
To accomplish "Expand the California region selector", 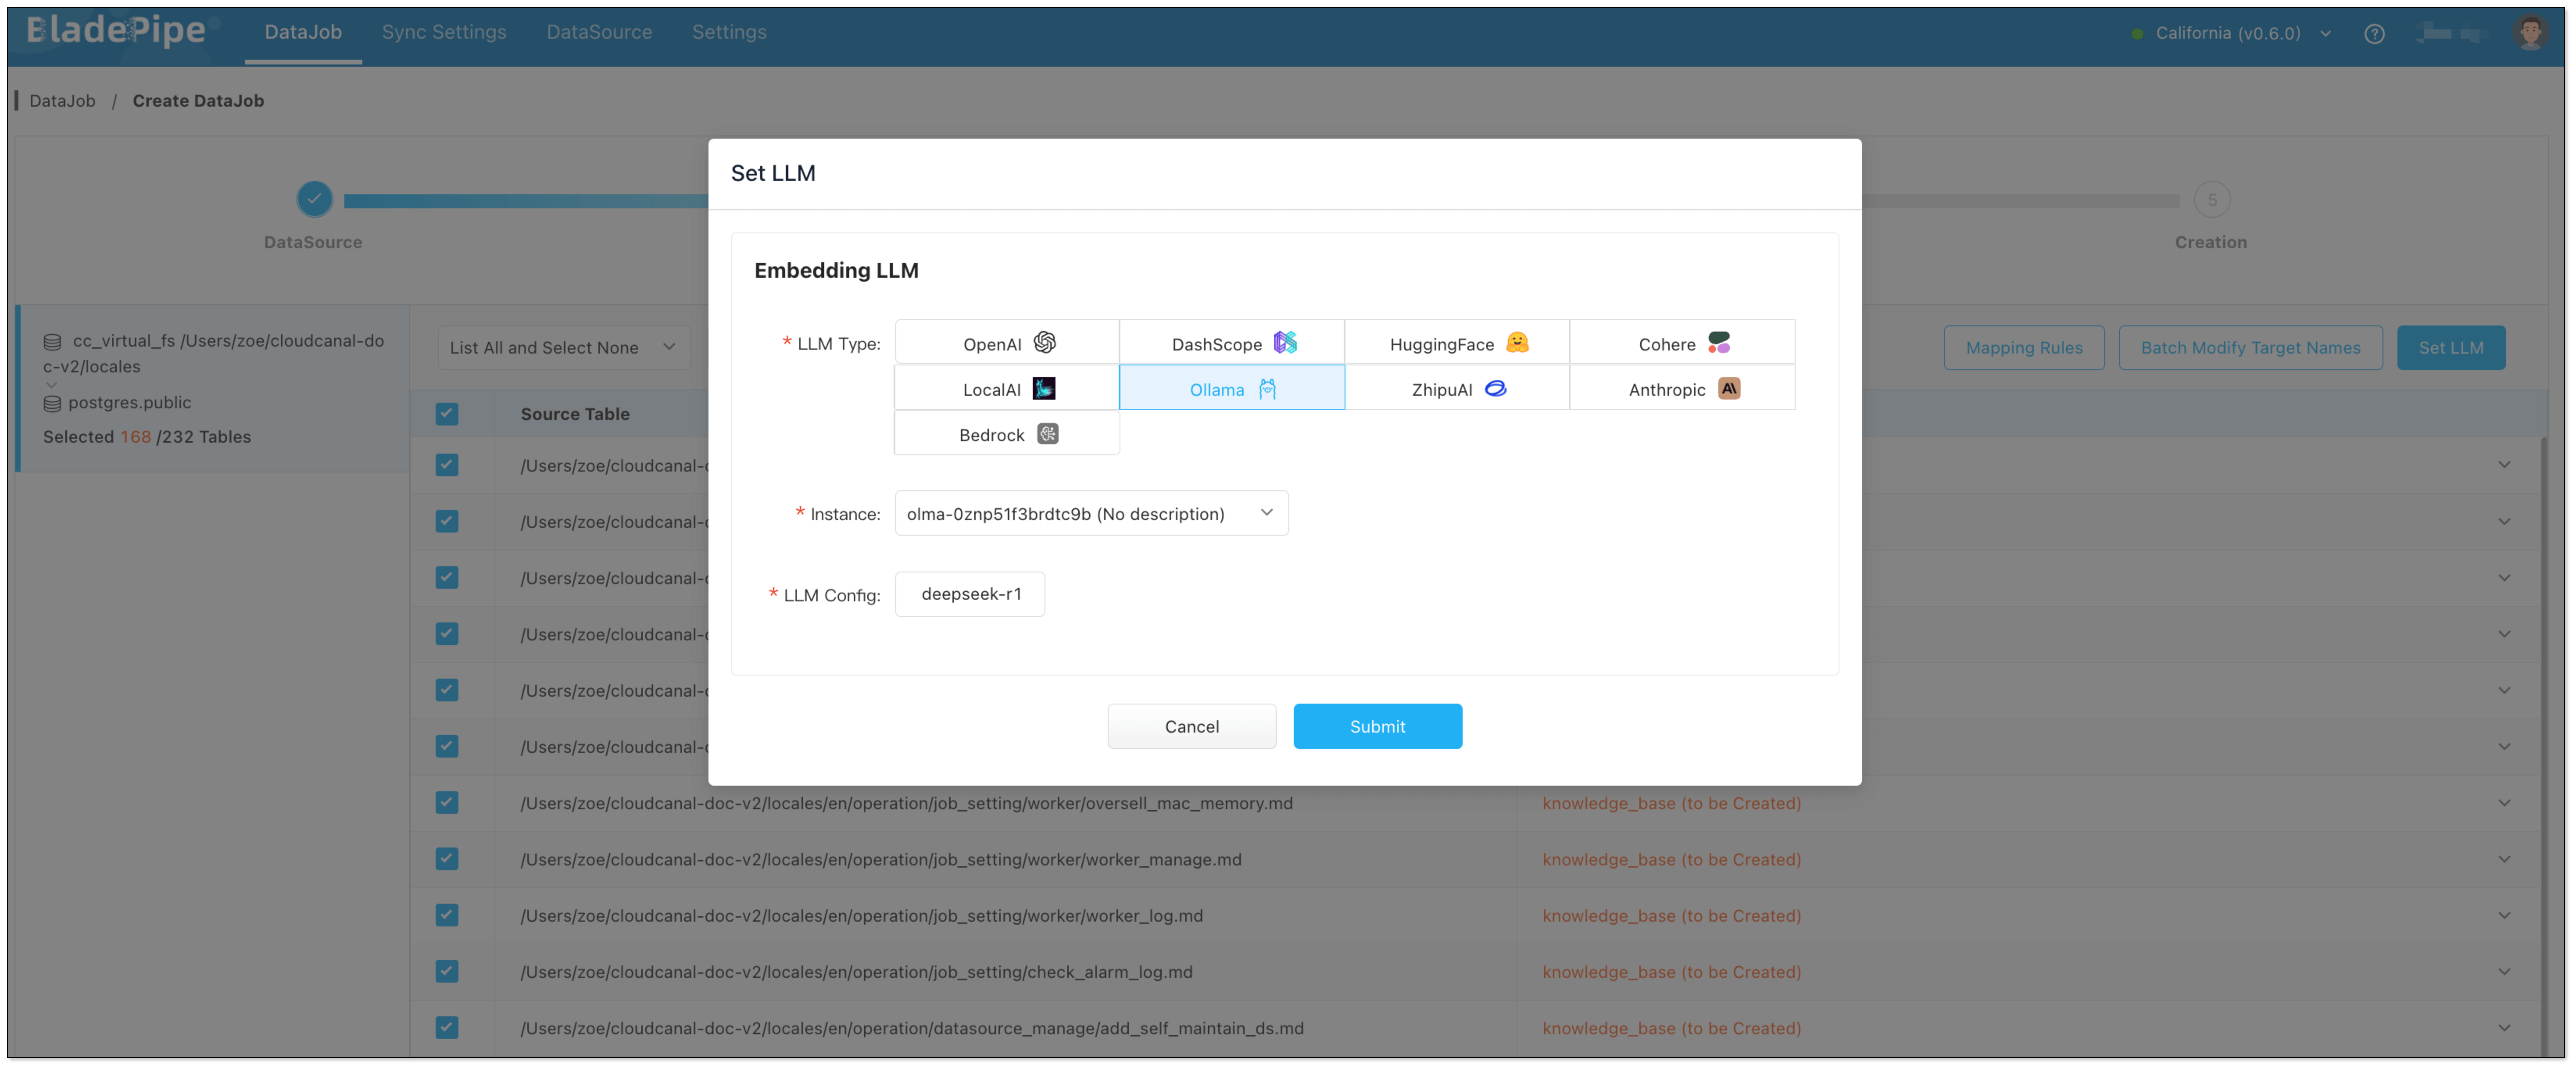I will 2230,33.
